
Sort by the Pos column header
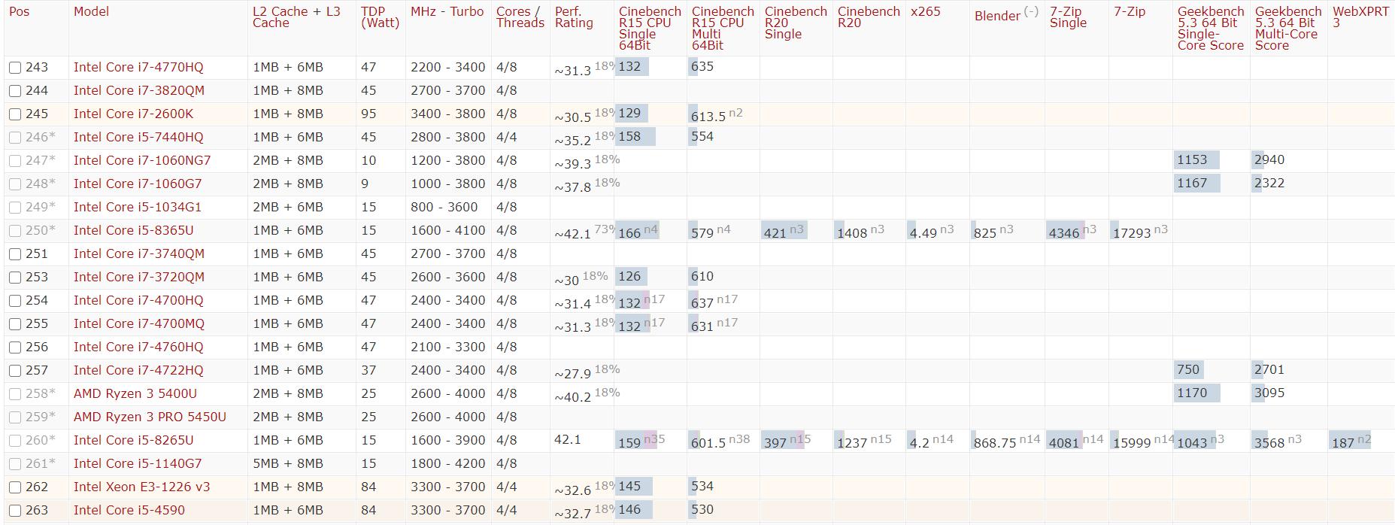pyautogui.click(x=20, y=11)
